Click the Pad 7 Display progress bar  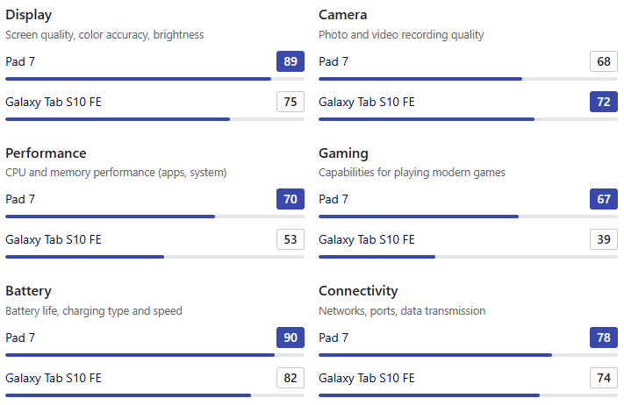pyautogui.click(x=154, y=79)
